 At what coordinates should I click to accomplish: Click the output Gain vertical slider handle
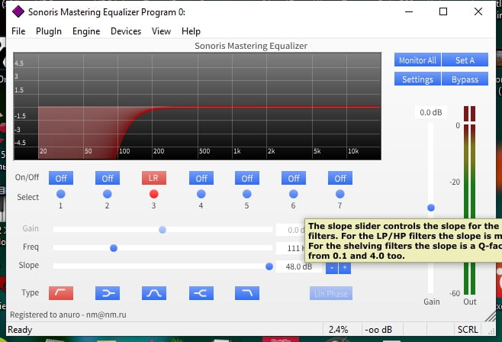[431, 208]
